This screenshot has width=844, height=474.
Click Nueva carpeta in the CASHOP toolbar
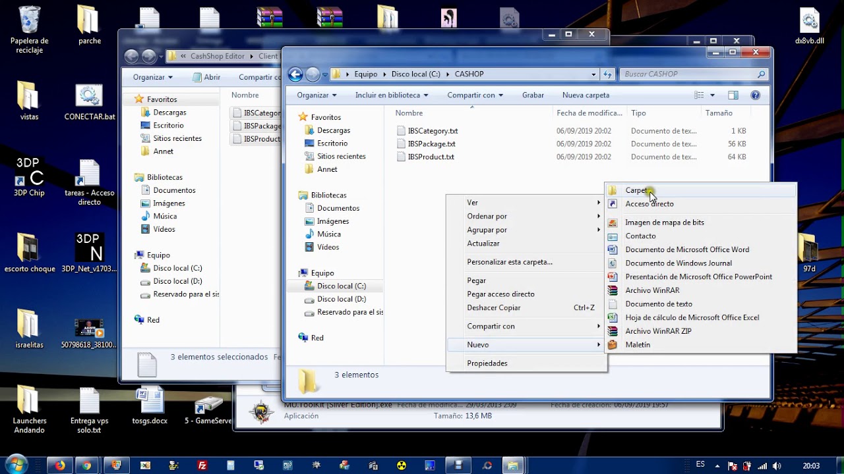click(586, 95)
